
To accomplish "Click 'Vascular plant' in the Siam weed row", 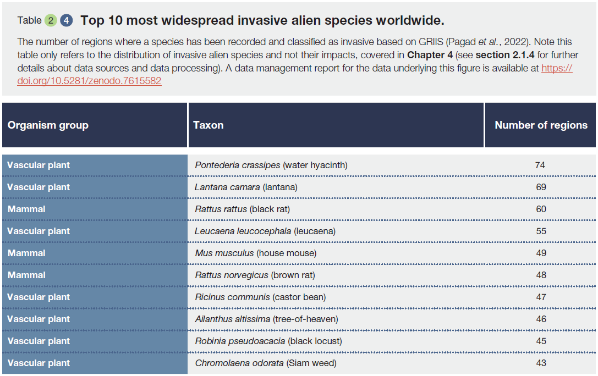I will click(39, 363).
